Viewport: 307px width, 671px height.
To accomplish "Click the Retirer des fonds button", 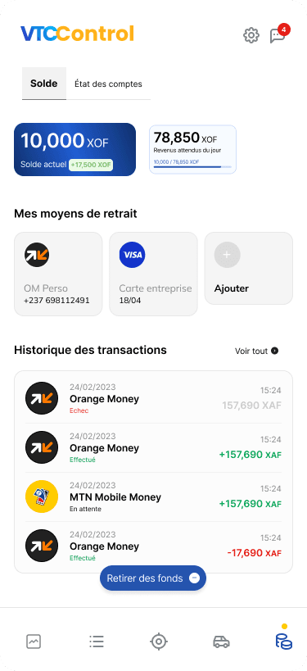I will click(153, 578).
